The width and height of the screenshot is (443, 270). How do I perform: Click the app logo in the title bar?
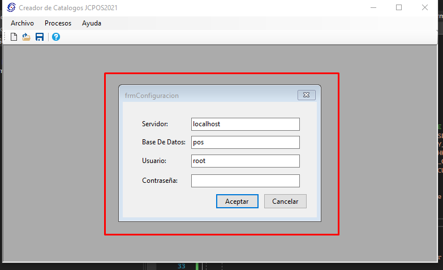[x=10, y=8]
